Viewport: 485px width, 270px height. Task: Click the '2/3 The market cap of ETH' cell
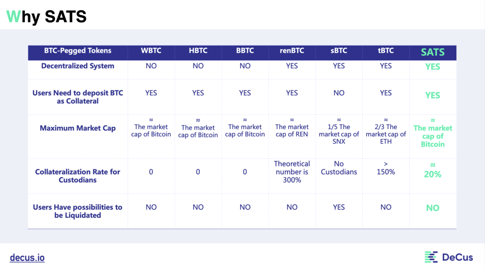pyautogui.click(x=386, y=130)
